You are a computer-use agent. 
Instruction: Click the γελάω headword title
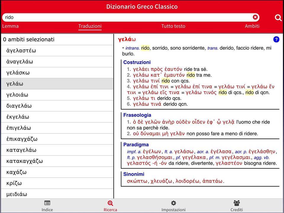point(127,39)
